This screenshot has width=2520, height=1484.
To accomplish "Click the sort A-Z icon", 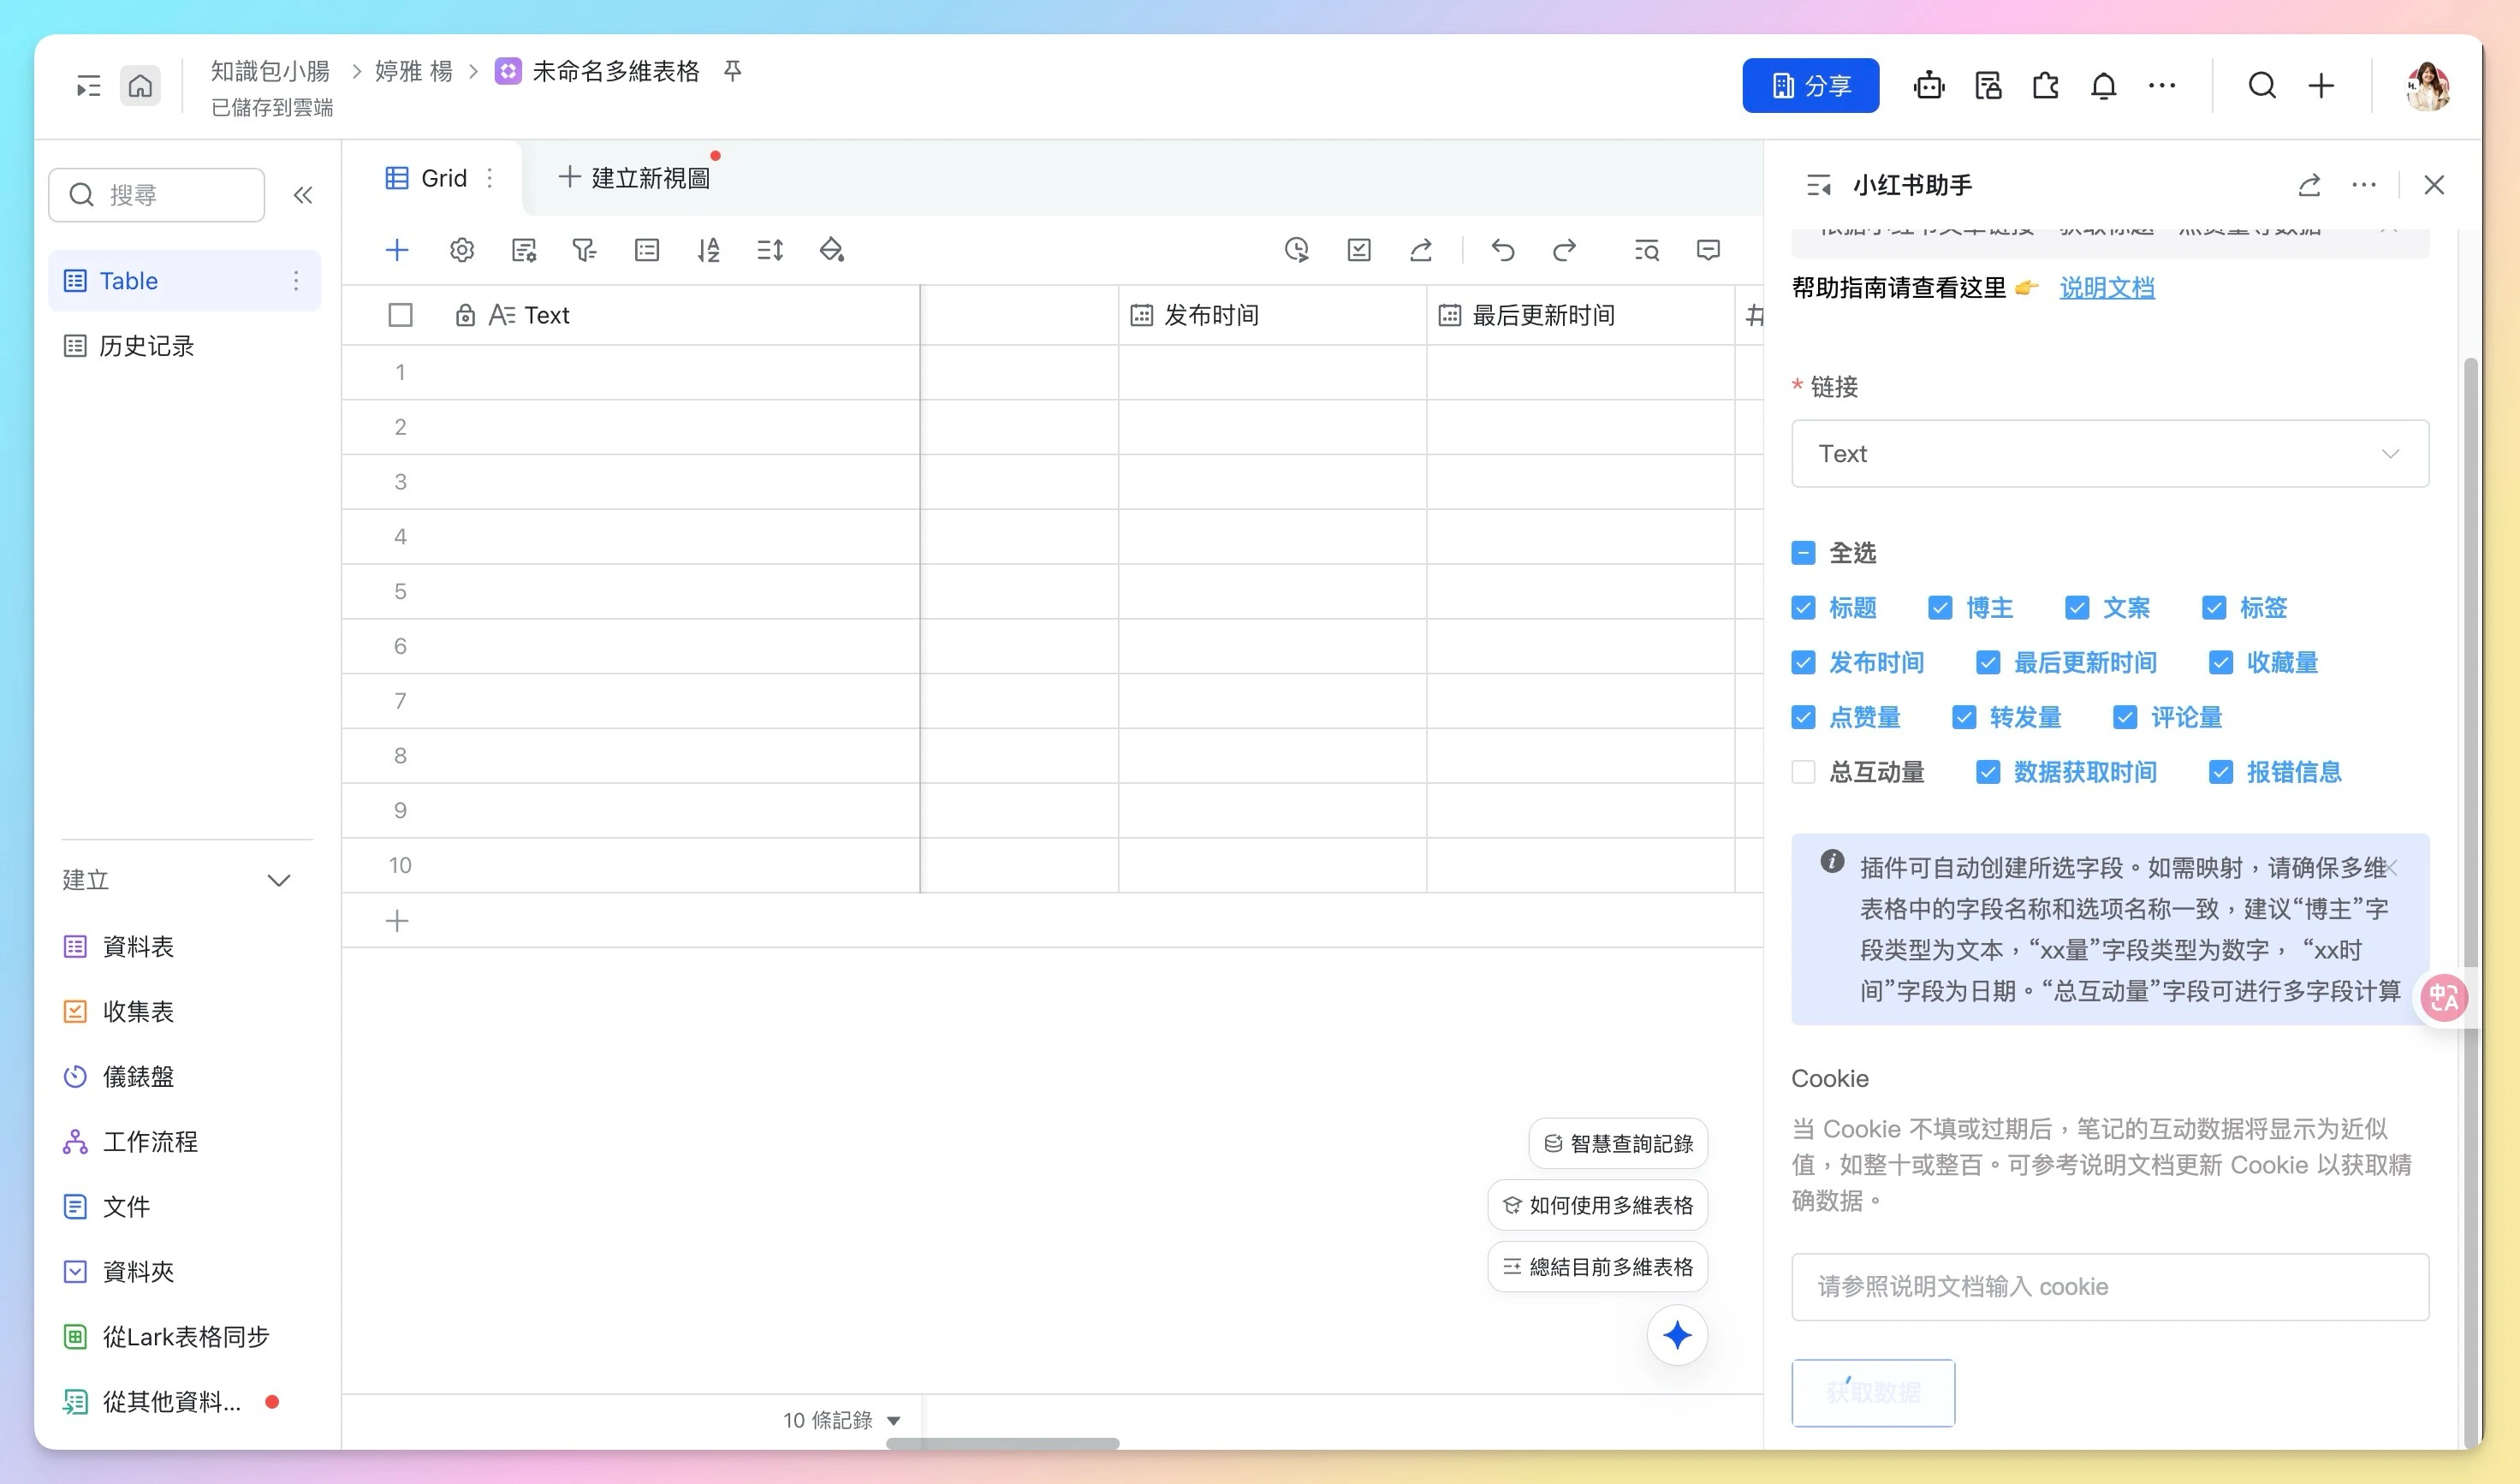I will 708,250.
